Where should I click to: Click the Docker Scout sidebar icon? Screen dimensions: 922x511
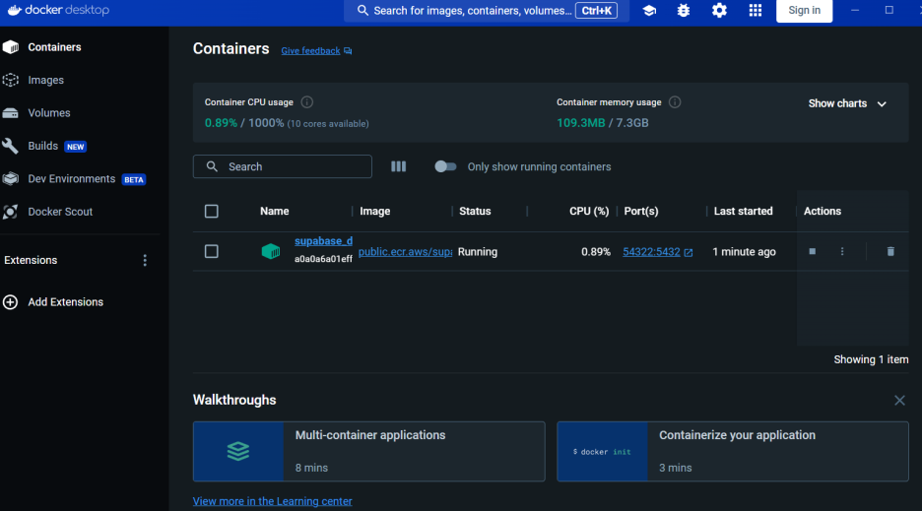11,212
